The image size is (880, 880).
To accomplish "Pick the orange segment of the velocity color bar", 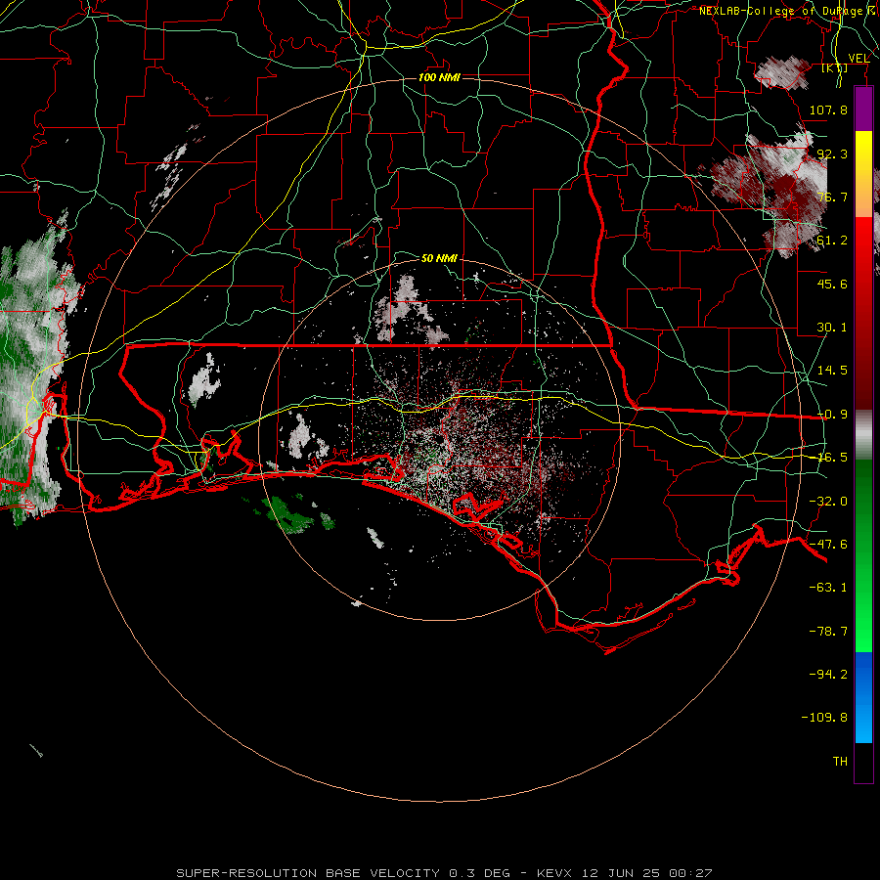I will coord(863,196).
